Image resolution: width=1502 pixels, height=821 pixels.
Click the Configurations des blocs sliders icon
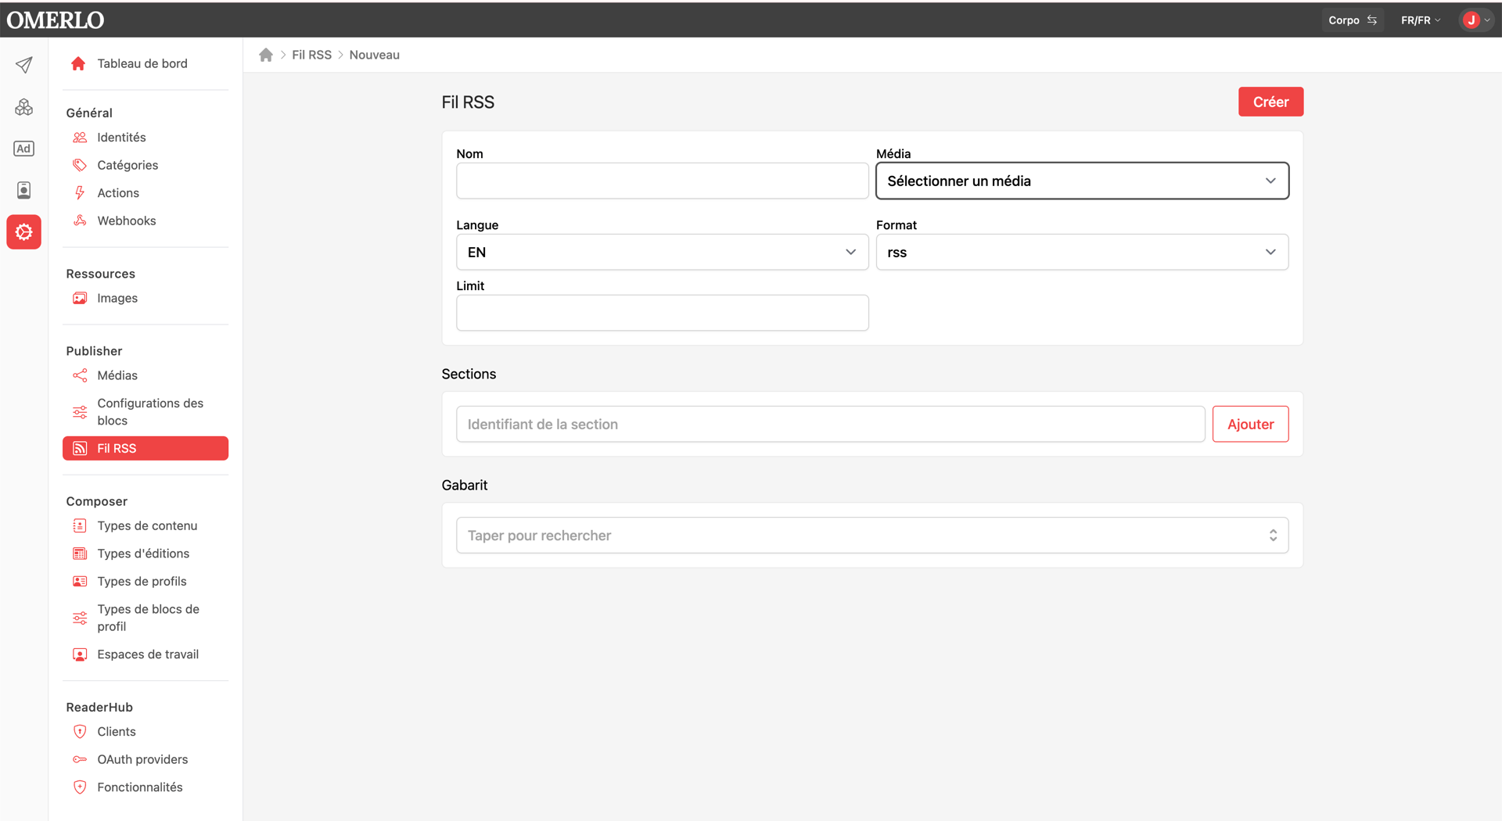80,412
